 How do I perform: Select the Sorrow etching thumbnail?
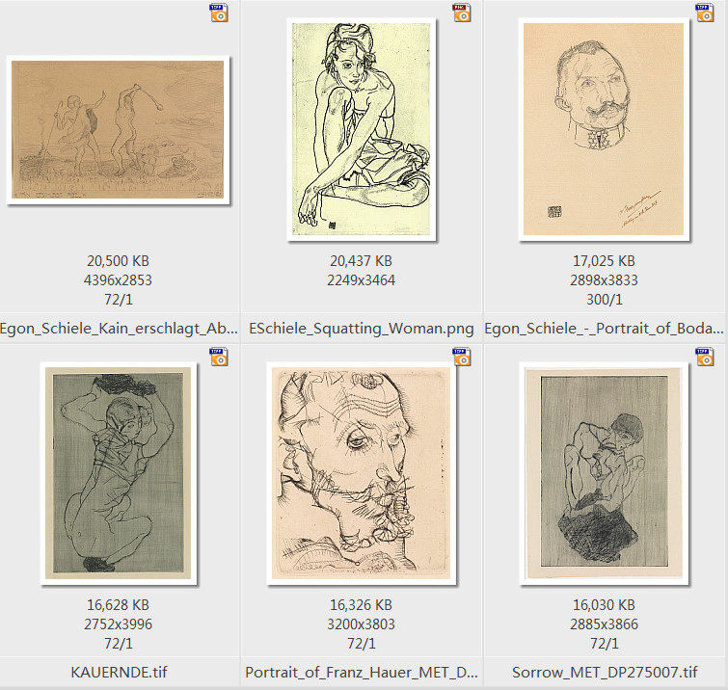coord(604,473)
